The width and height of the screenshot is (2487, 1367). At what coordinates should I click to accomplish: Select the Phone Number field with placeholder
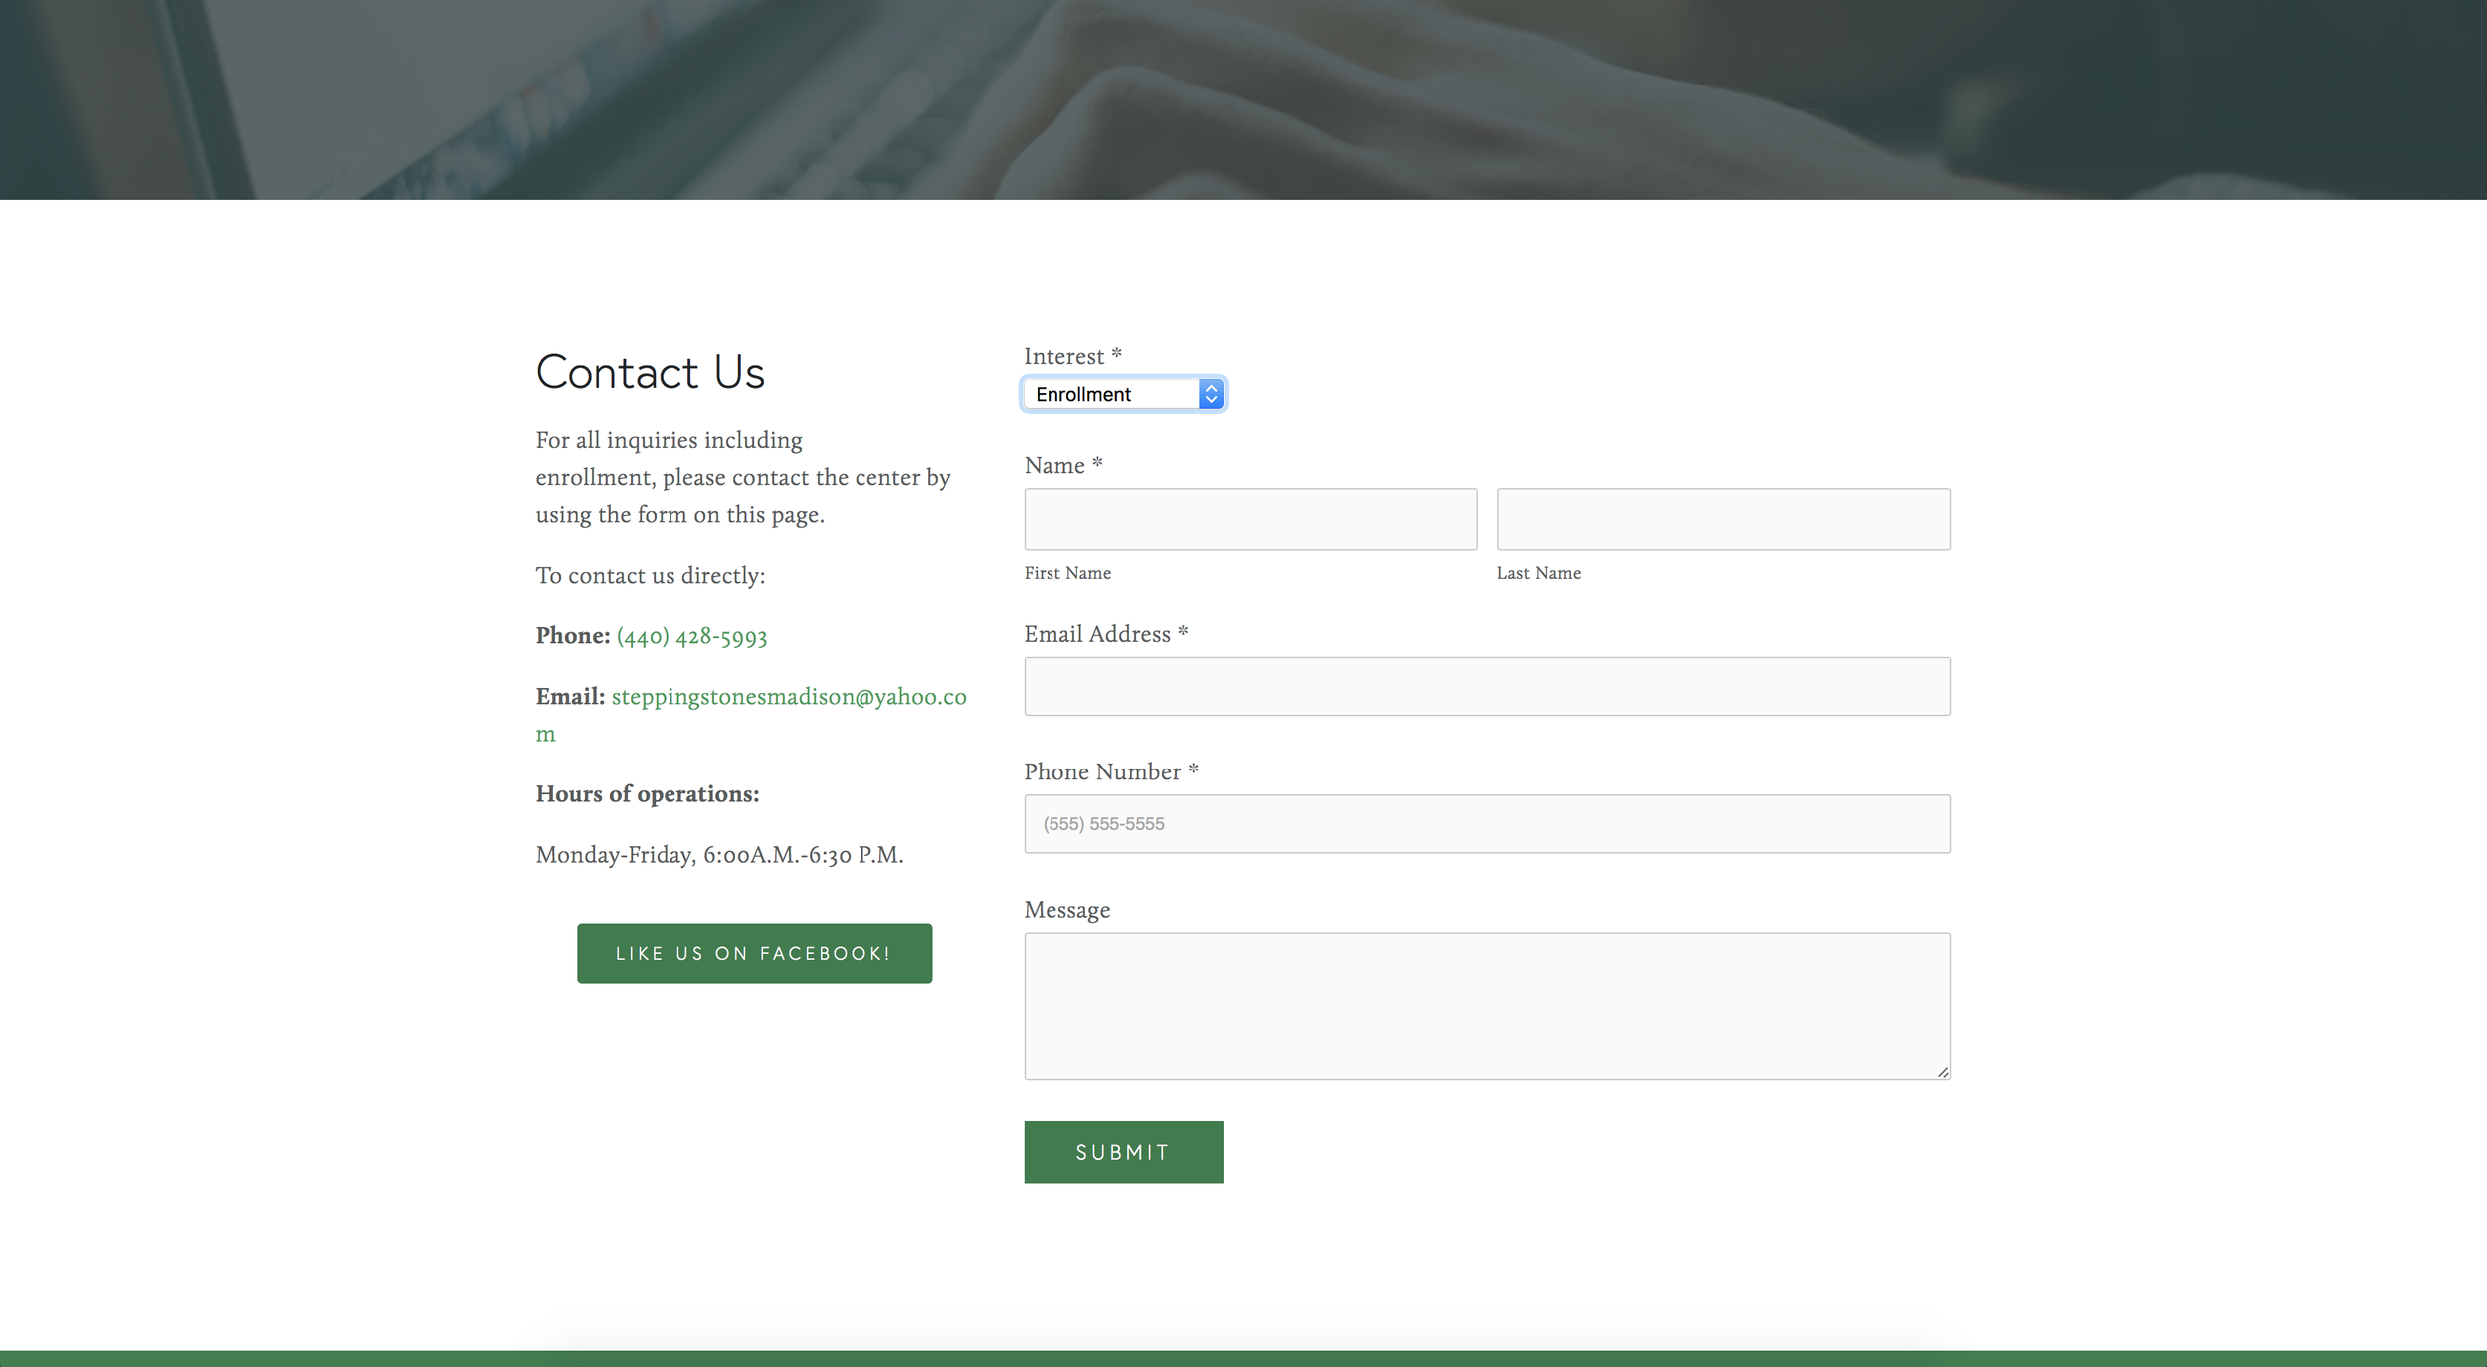1486,824
